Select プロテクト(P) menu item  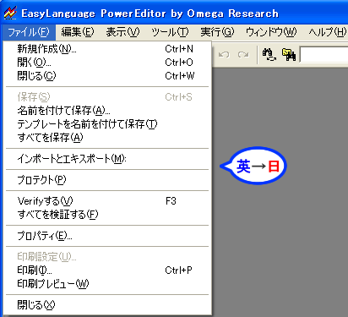107,180
